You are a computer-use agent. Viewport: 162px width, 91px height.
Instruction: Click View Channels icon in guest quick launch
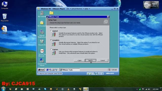point(56,70)
